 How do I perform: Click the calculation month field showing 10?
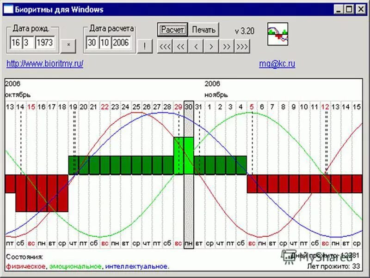tap(105, 43)
